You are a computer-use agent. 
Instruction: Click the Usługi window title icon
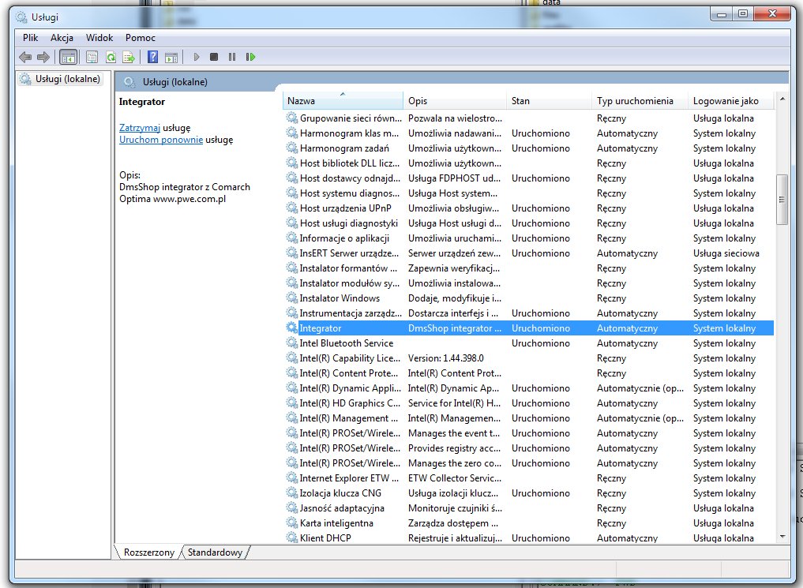point(21,17)
